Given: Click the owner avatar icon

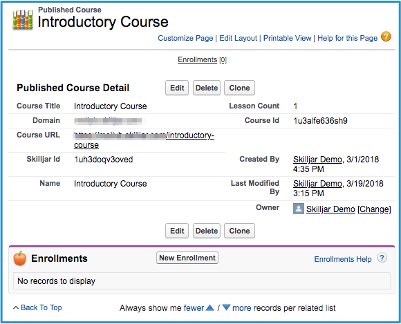Looking at the screenshot, I should [x=299, y=209].
